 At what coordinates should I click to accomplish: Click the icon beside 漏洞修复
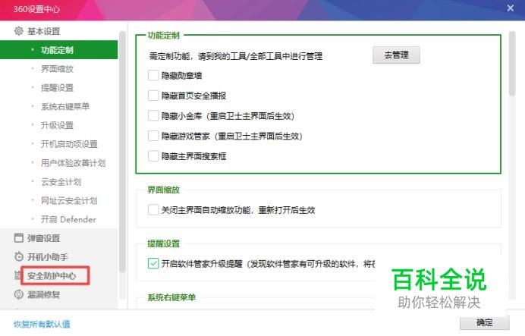click(x=19, y=294)
